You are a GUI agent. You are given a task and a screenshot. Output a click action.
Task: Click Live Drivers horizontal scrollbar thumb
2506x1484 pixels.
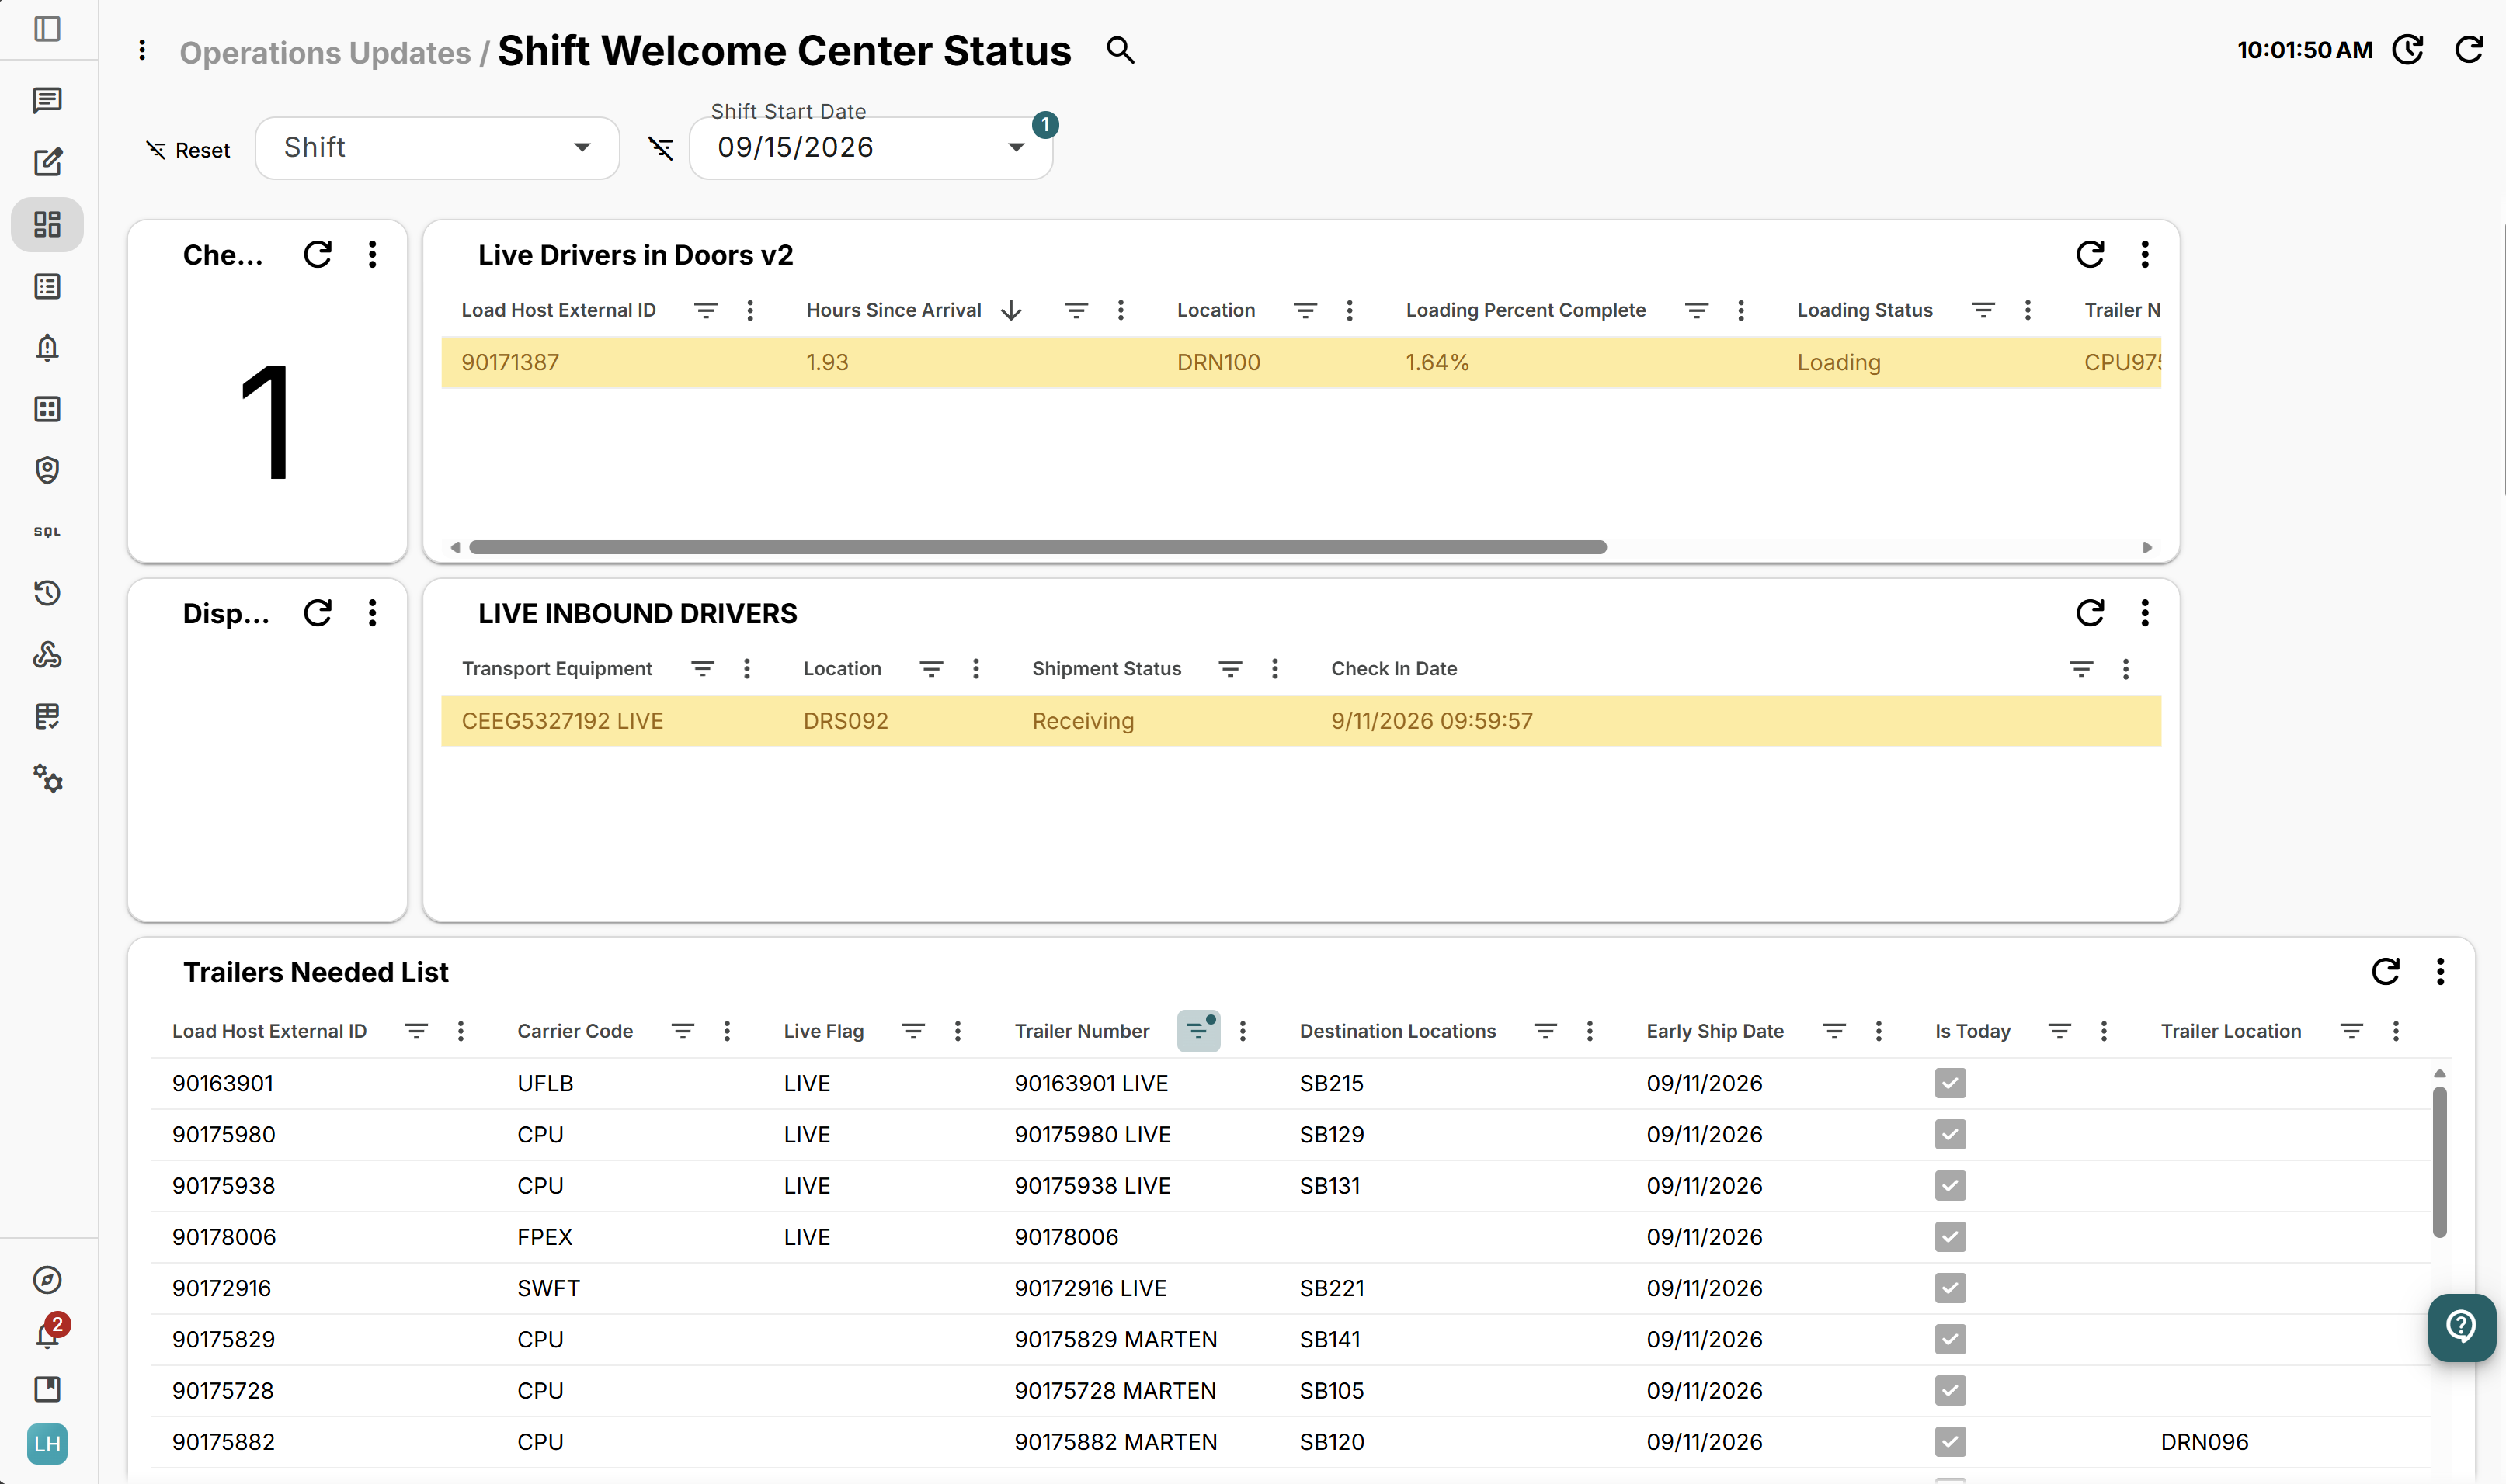1038,547
